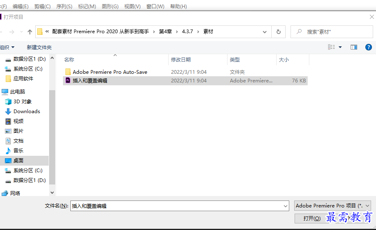
Task: Select 网络 in navigation pane
Action: [x=15, y=193]
